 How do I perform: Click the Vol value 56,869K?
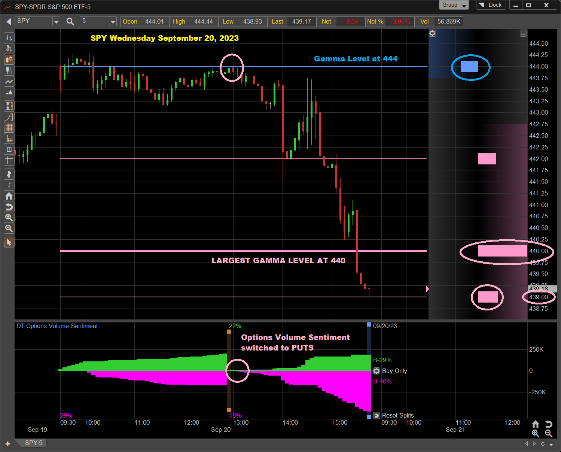pos(449,21)
